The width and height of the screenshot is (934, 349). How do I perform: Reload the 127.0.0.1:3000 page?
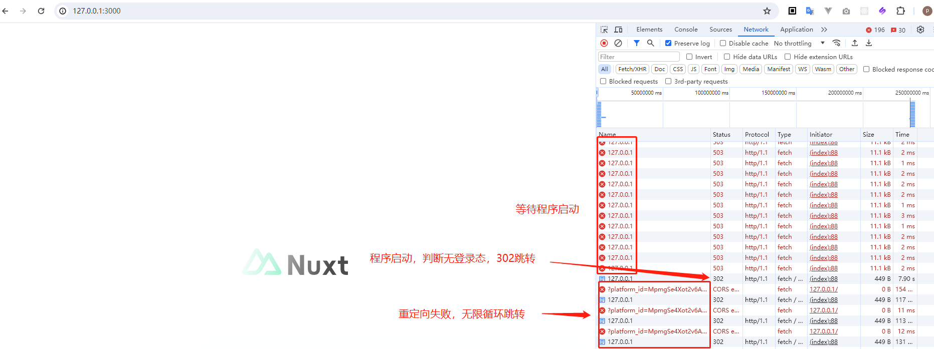[41, 11]
